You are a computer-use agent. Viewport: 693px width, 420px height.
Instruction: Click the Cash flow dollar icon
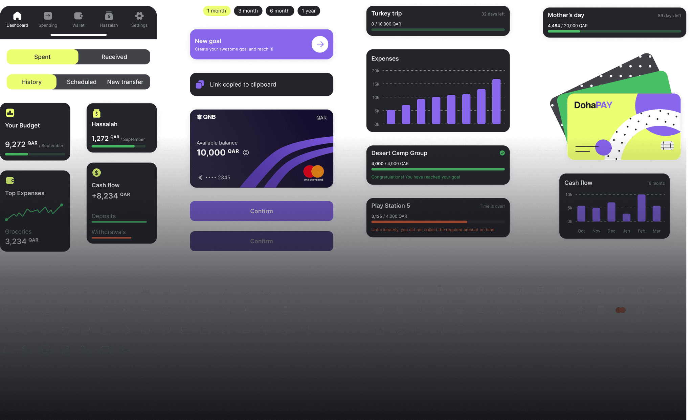pyautogui.click(x=96, y=173)
